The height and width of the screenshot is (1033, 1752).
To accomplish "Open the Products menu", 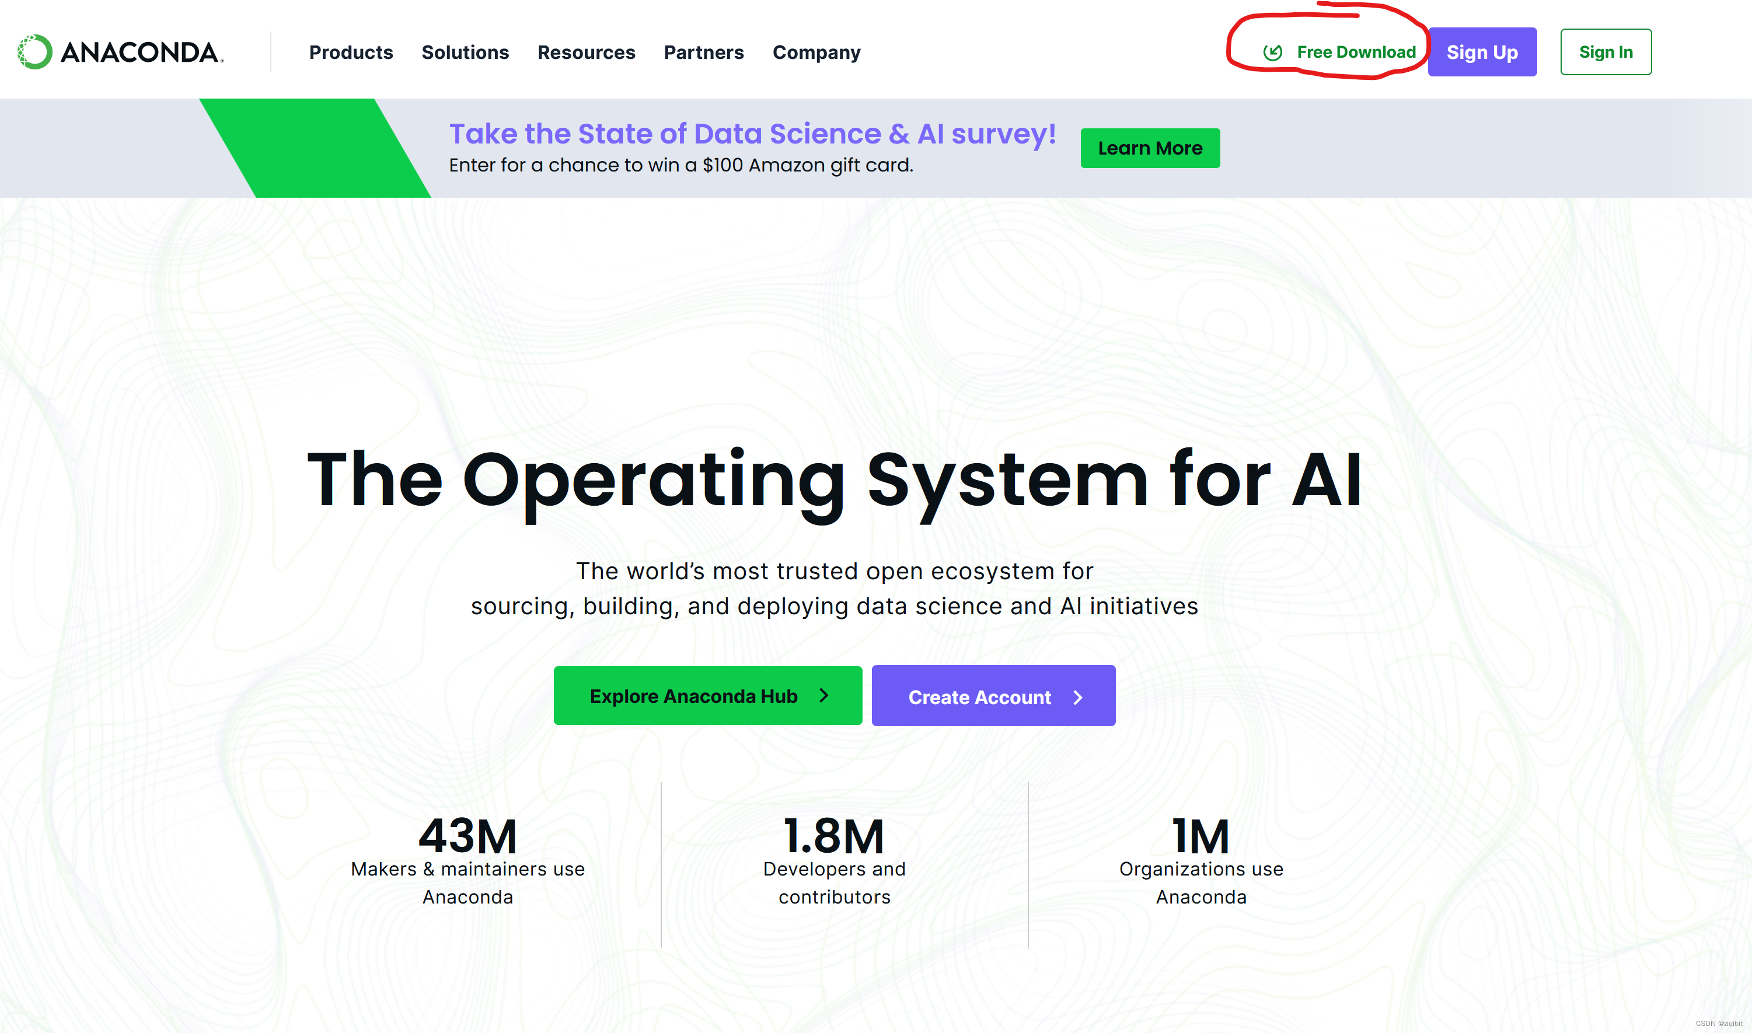I will [x=351, y=52].
